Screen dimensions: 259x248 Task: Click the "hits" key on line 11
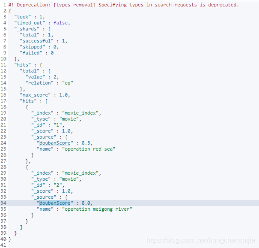[x=23, y=65]
